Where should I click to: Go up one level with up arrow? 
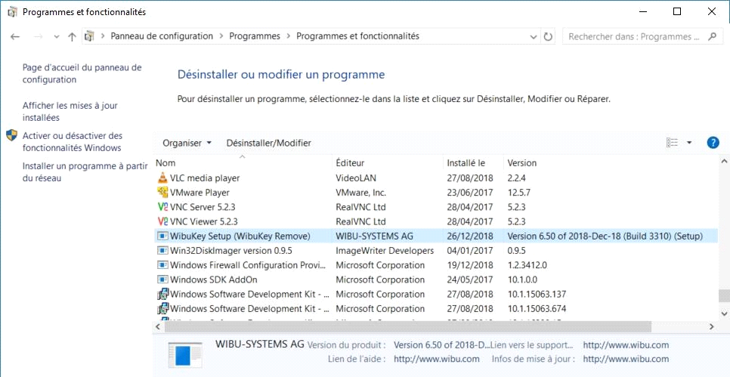(72, 36)
